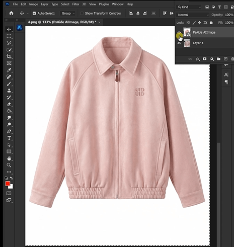The image size is (234, 247).
Task: Select the Rectangular Marquee tool
Action: 9,36
